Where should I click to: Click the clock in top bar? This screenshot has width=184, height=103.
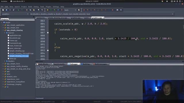[92, 1]
